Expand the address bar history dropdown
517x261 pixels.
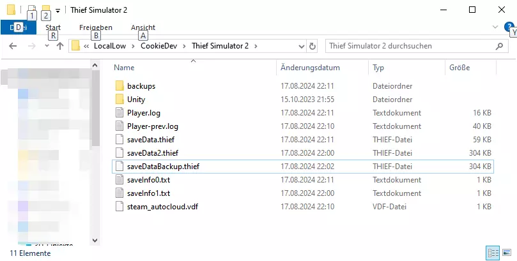[x=302, y=47]
